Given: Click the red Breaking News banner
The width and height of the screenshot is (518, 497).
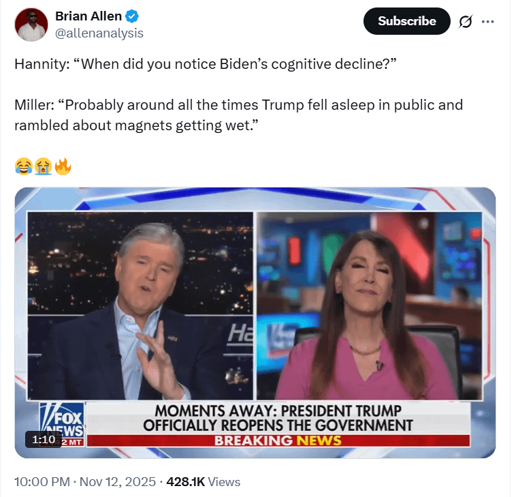Looking at the screenshot, I should coord(278,440).
